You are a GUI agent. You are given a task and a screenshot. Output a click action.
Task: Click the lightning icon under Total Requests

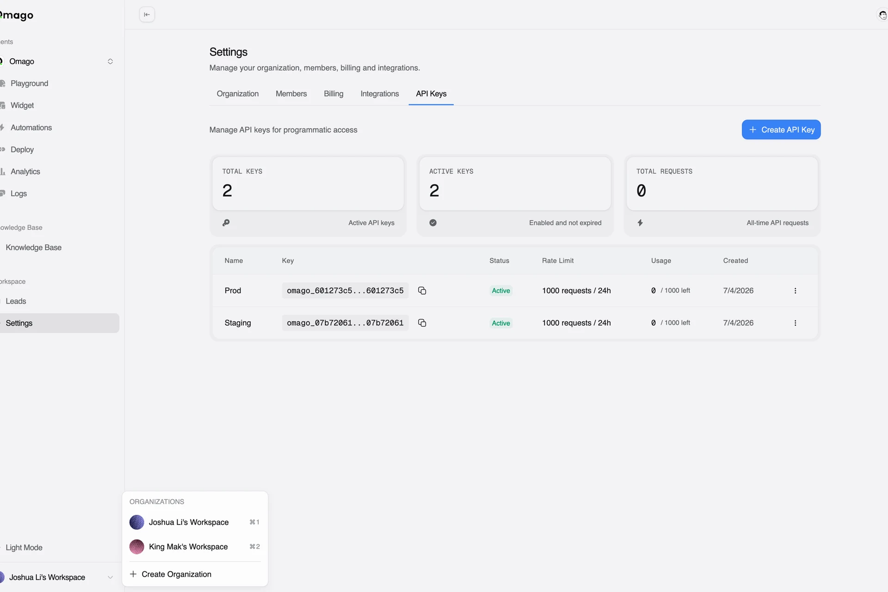(640, 222)
